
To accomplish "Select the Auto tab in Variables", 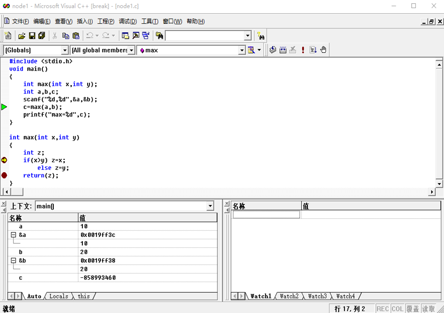I will pos(34,296).
